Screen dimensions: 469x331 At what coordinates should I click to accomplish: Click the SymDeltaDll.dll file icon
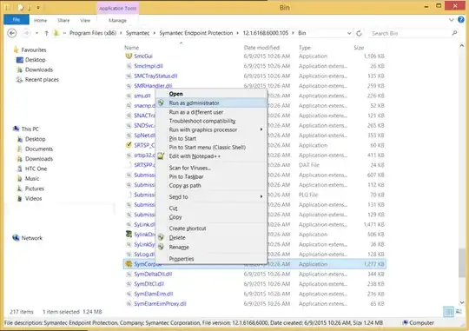(x=129, y=275)
